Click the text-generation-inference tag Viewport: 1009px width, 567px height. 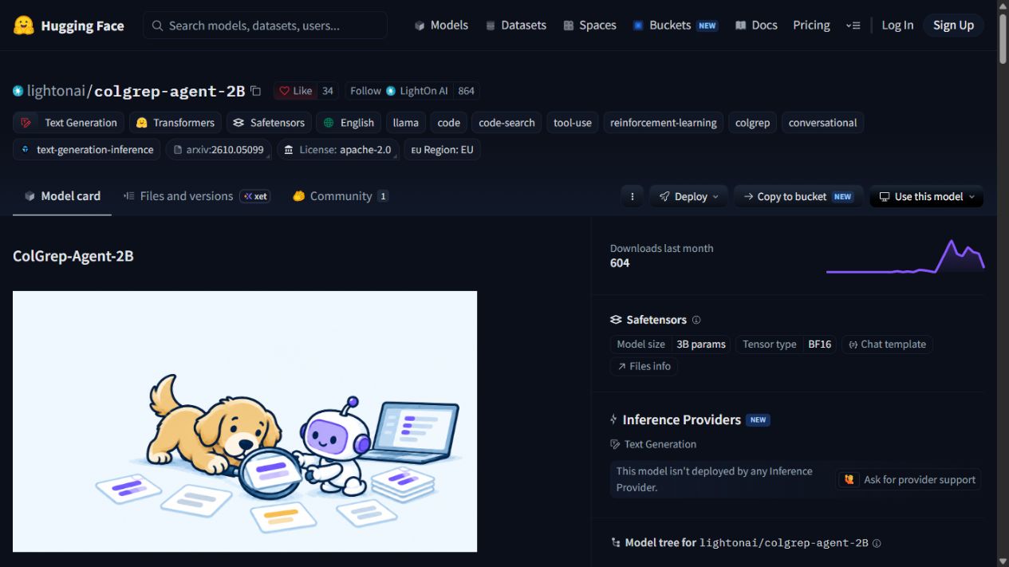pos(87,150)
